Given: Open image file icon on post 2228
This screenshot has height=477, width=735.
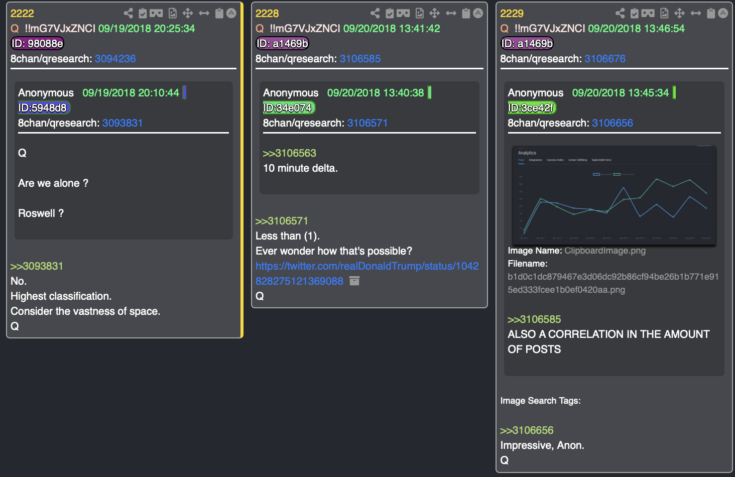Looking at the screenshot, I should [x=420, y=13].
